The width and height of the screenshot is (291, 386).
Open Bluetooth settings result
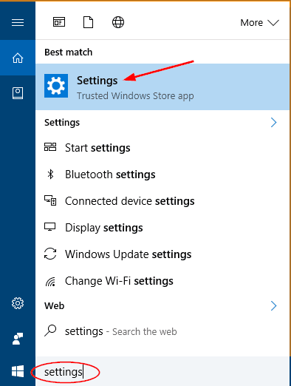coord(162,175)
